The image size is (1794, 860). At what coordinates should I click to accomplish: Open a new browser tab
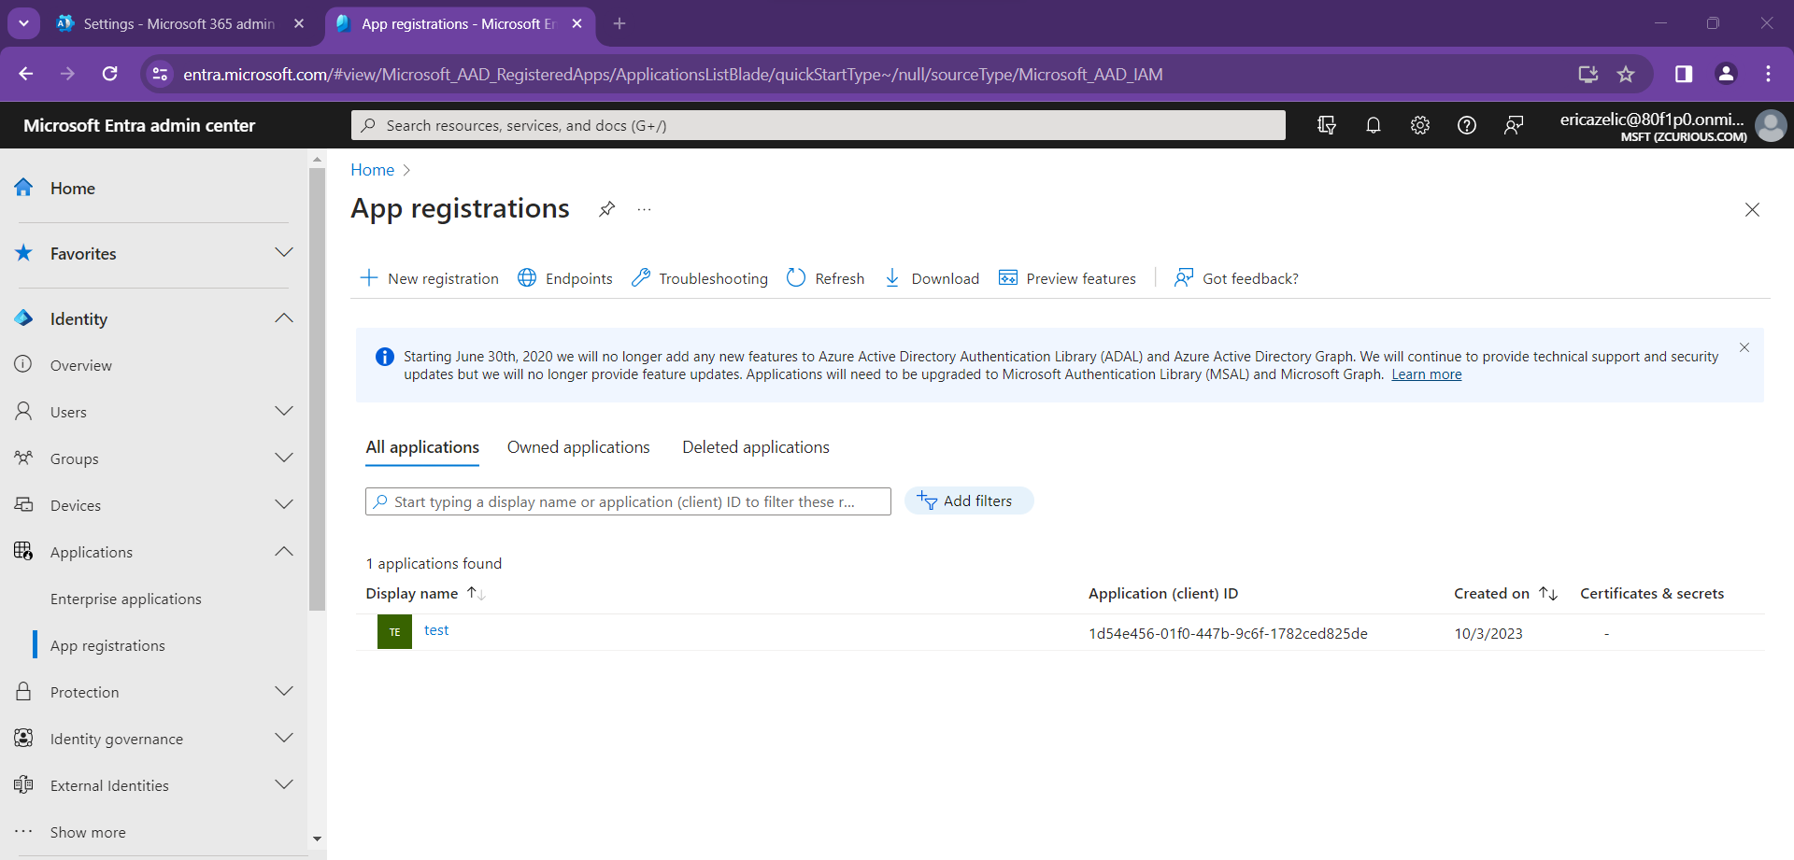tap(619, 23)
